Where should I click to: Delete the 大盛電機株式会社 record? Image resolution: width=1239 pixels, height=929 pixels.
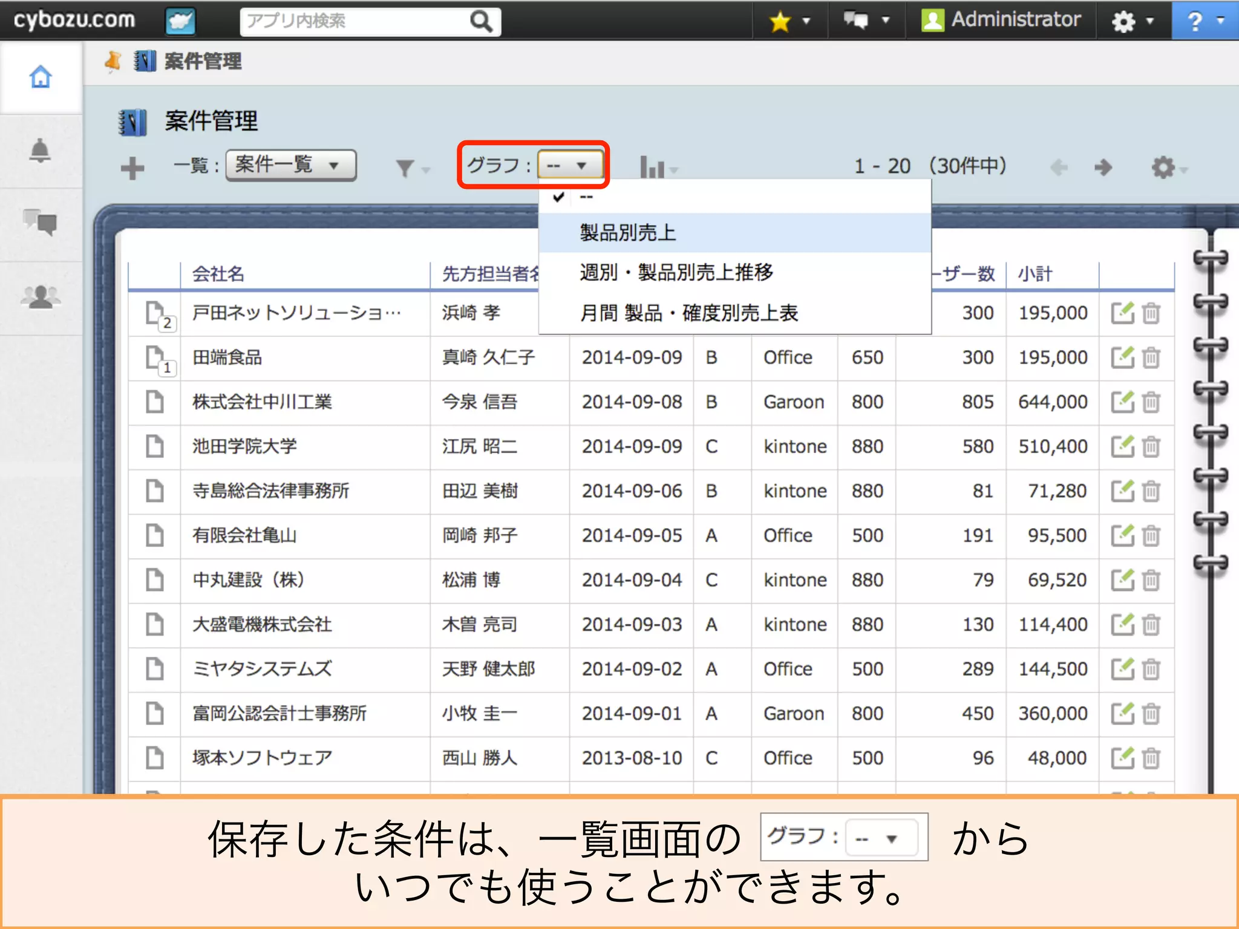click(1151, 625)
